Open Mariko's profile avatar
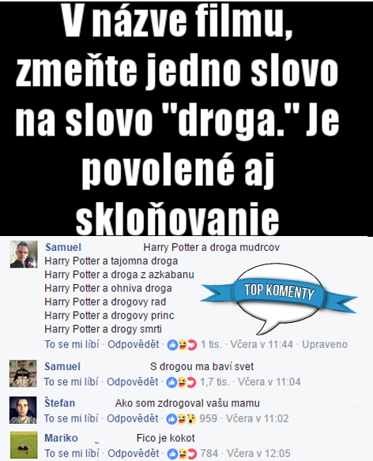The image size is (373, 461). tap(24, 445)
